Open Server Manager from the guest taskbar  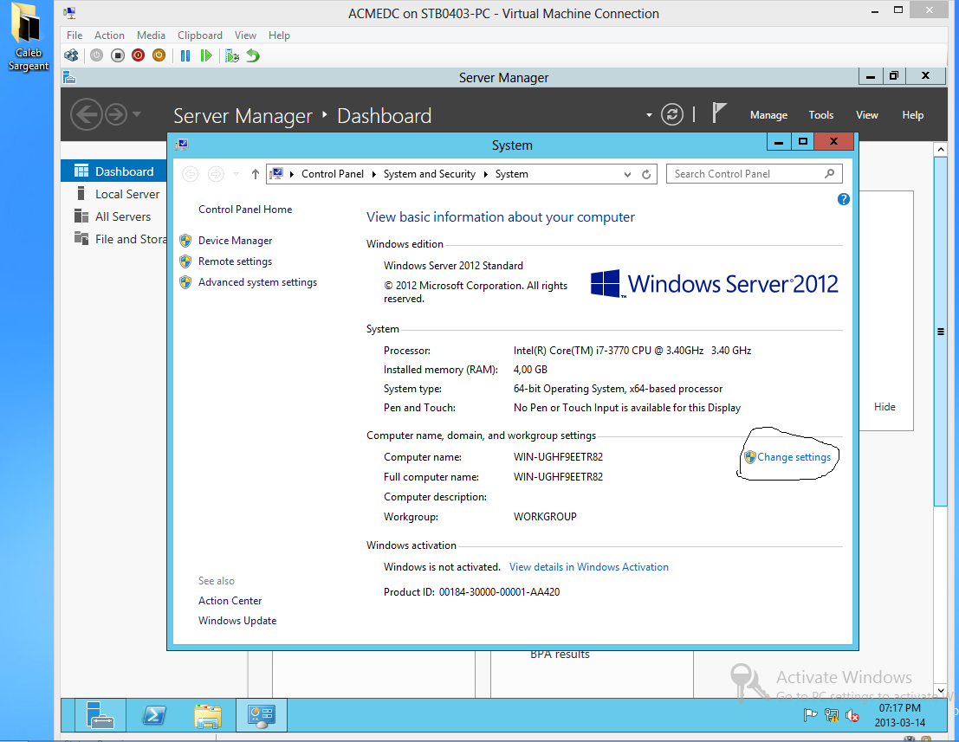100,715
